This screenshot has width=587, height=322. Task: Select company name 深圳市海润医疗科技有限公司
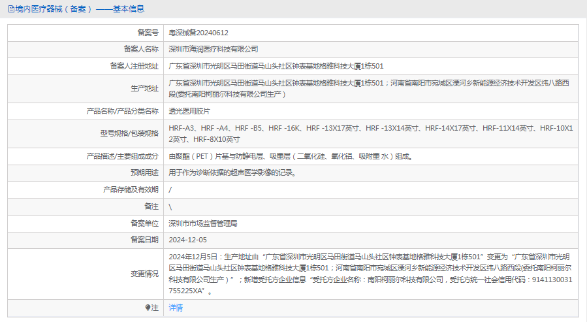214,49
